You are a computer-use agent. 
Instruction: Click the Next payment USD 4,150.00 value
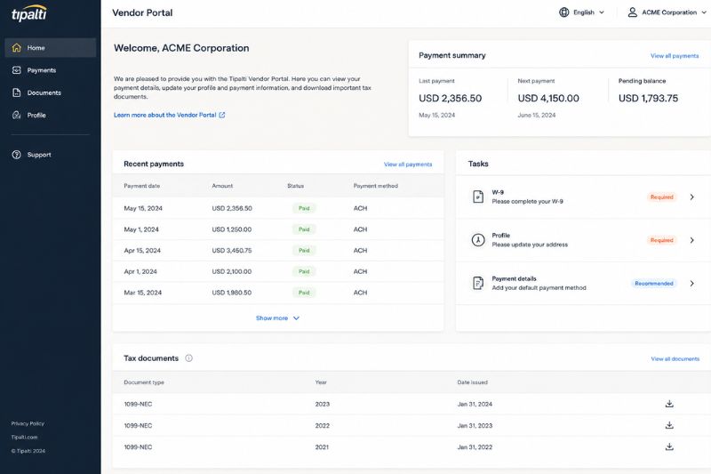pos(548,99)
